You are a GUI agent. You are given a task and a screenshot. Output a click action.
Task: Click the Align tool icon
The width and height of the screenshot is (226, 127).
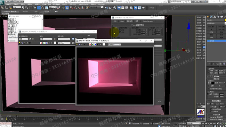click(x=110, y=8)
